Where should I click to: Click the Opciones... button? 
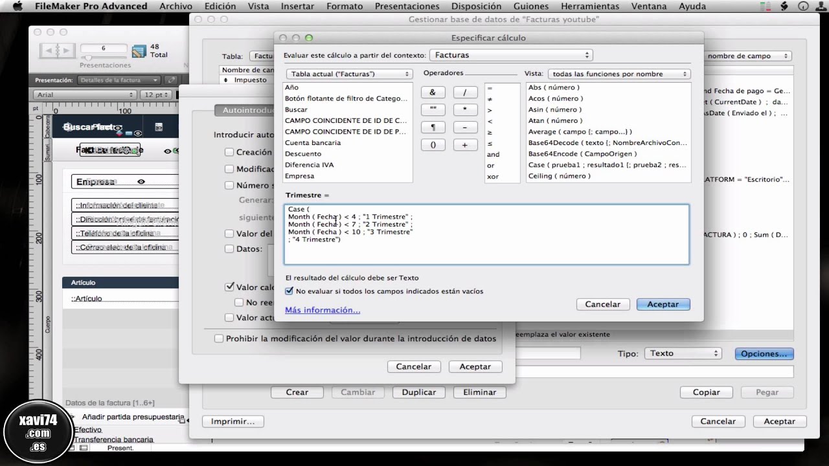[x=764, y=353]
